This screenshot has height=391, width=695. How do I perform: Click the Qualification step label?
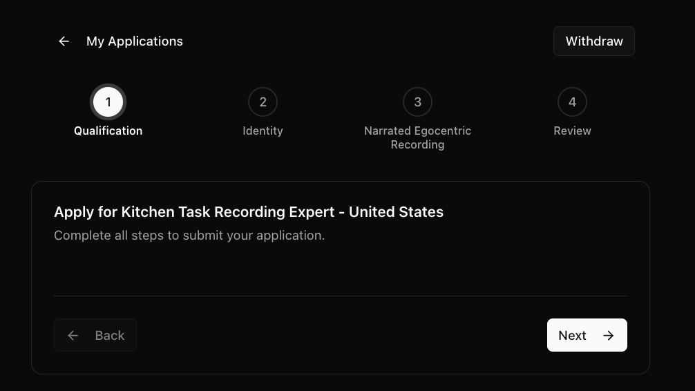(x=108, y=131)
